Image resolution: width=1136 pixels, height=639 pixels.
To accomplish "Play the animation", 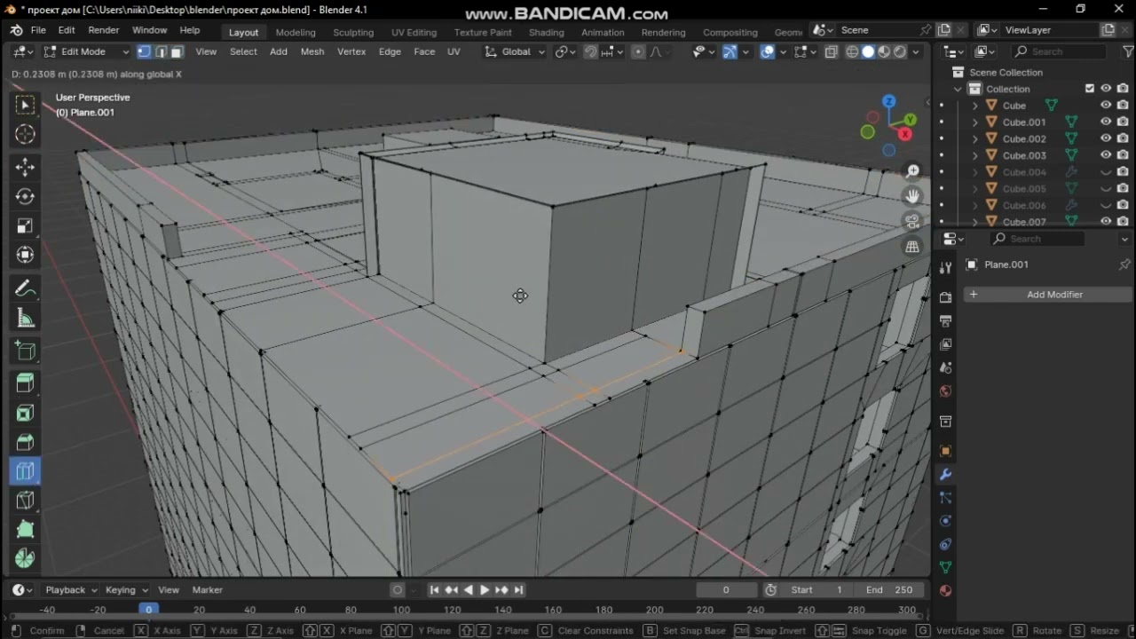I will coord(485,589).
